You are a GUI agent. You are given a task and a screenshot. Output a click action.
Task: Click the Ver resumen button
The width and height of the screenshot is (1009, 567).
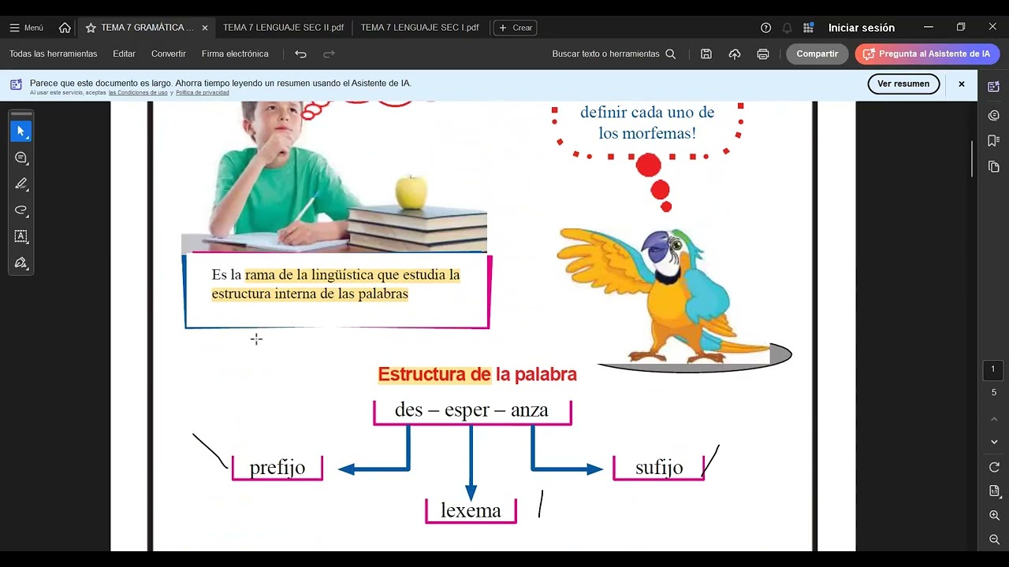tap(903, 83)
